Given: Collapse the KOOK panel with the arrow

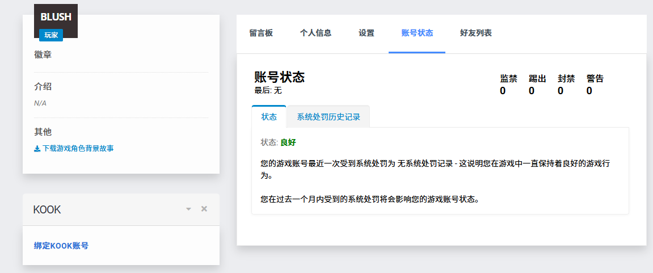Looking at the screenshot, I should (189, 209).
